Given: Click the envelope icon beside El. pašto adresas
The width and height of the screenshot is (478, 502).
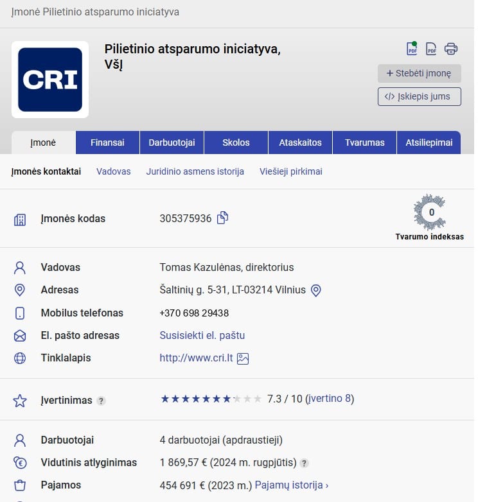Looking at the screenshot, I should pyautogui.click(x=20, y=336).
